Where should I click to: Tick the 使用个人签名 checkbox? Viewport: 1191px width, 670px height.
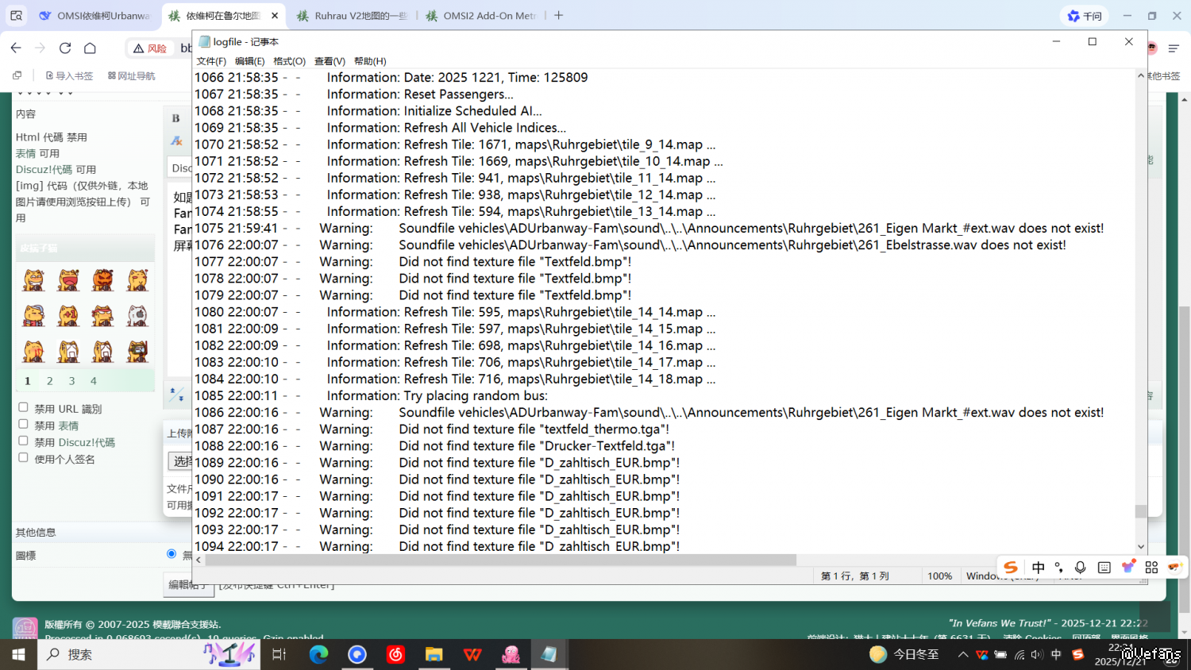(x=23, y=457)
